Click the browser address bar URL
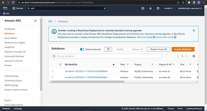This screenshot has width=207, height=111. click(57, 2)
